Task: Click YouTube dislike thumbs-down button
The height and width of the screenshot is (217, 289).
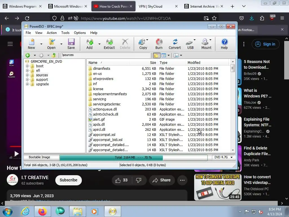Action: point(139,180)
